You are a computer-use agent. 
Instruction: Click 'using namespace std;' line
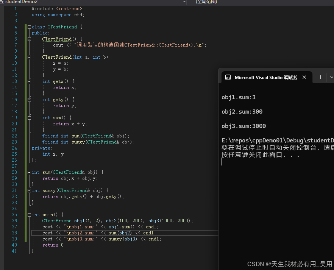pos(58,15)
